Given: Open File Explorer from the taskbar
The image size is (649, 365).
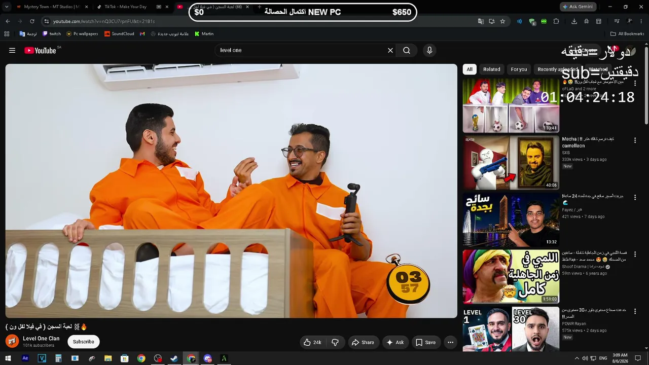Looking at the screenshot, I should point(108,358).
